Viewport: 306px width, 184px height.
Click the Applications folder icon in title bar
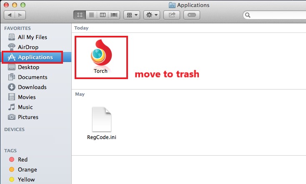(x=172, y=5)
